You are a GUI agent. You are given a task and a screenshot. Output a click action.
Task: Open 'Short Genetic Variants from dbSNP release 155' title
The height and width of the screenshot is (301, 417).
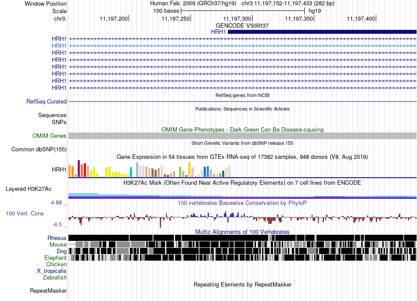242,143
